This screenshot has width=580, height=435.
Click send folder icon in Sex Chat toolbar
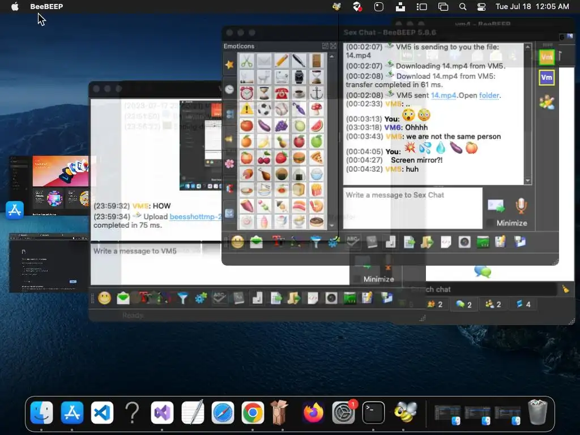click(427, 242)
